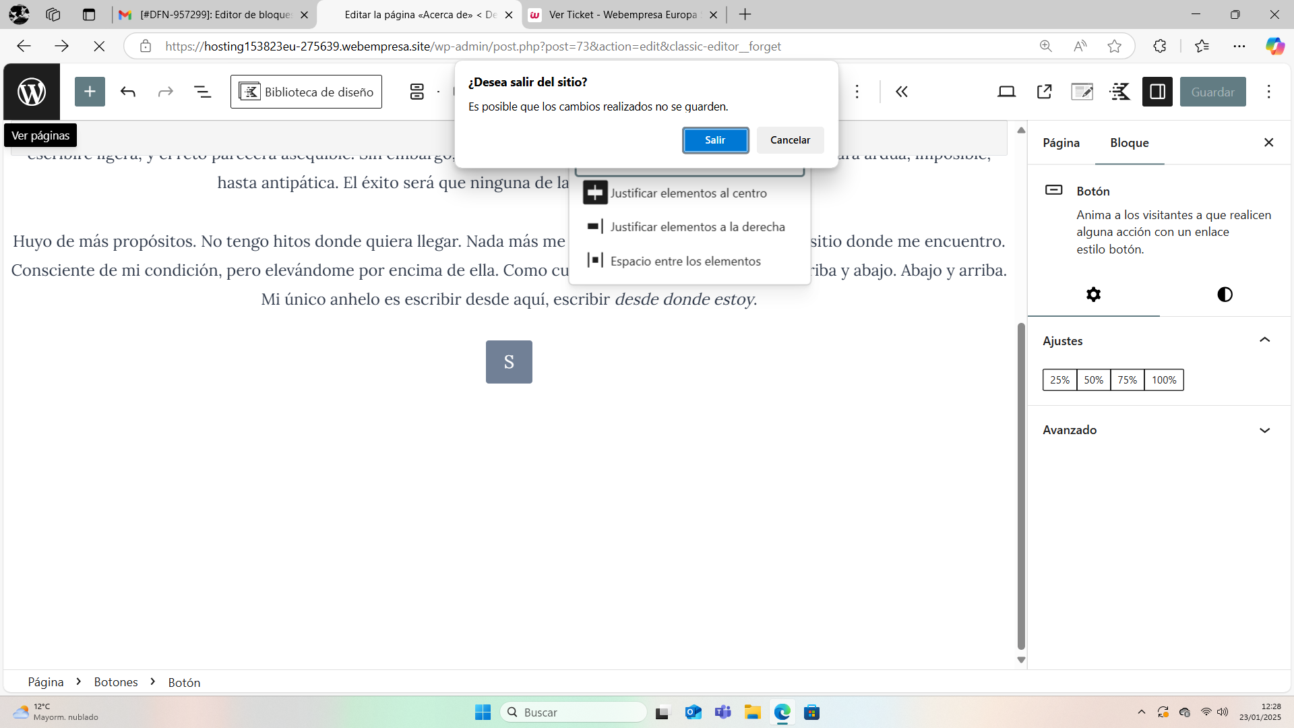
Task: Close the settings sidebar
Action: 1268,142
